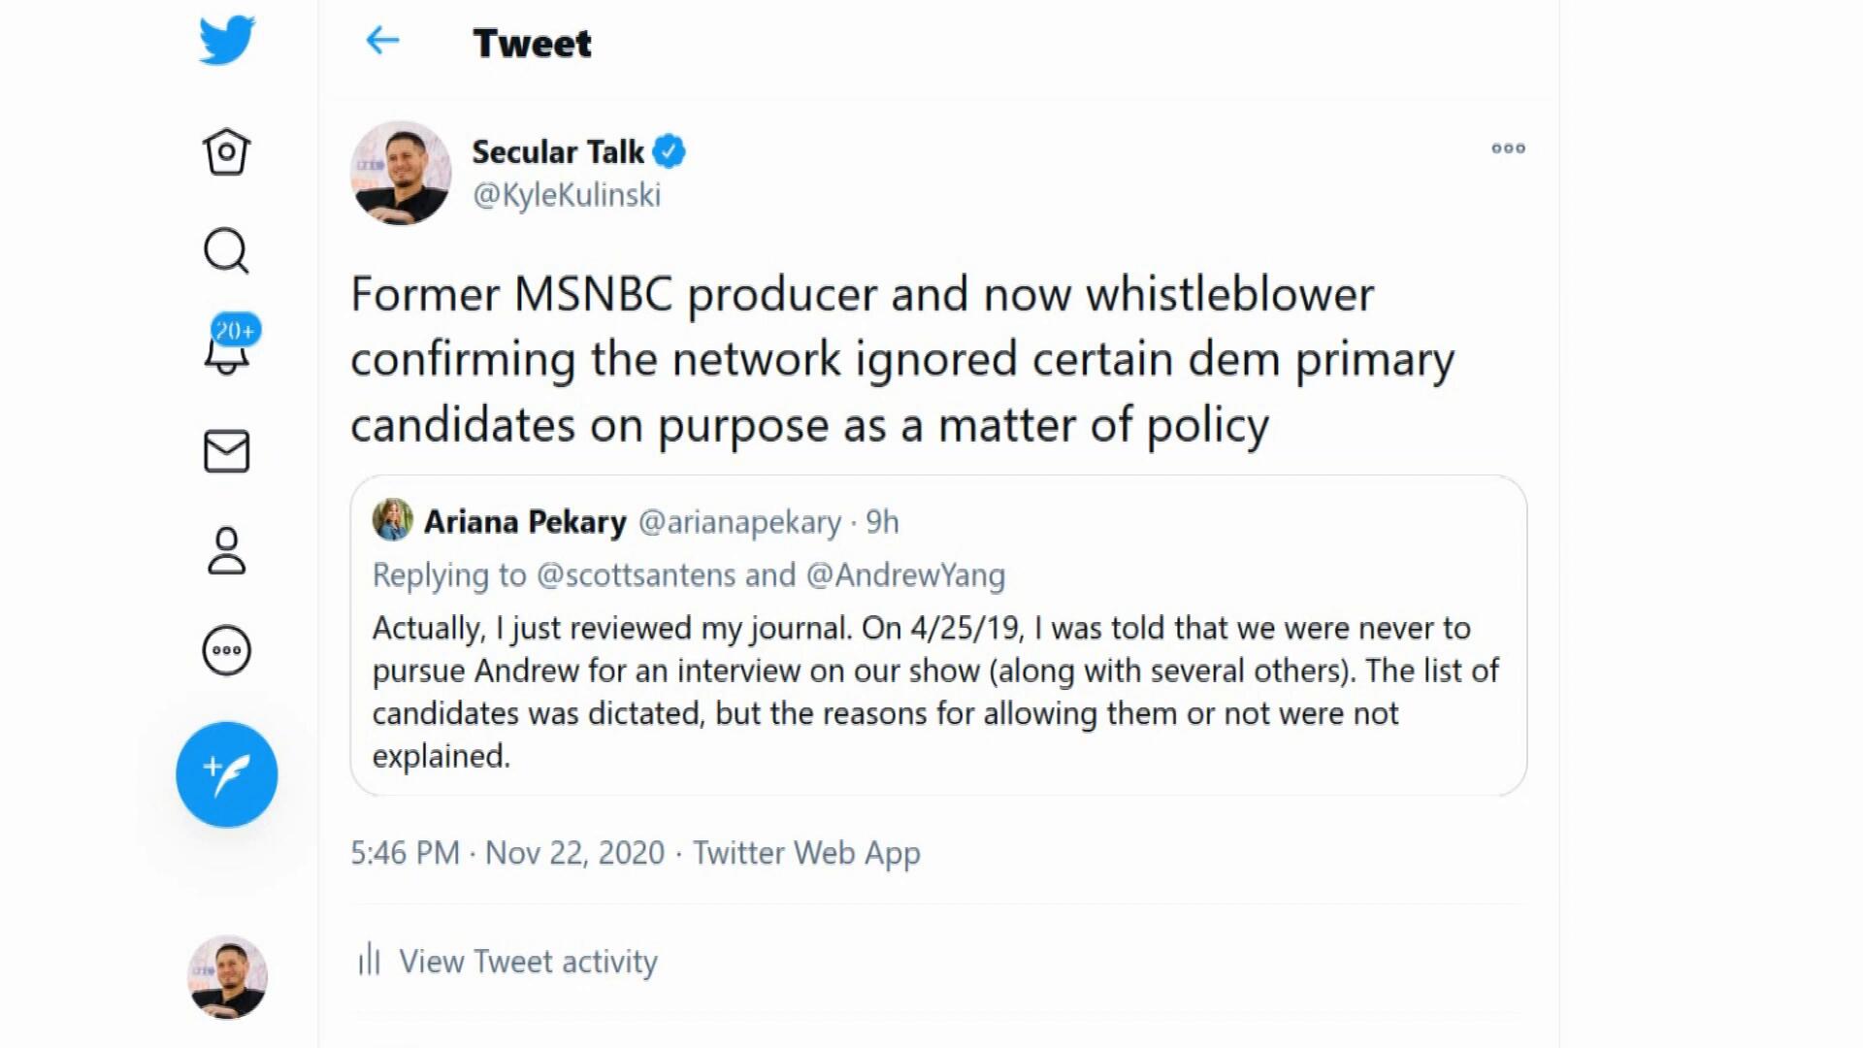Open Messages envelope icon
This screenshot has height=1048, width=1863.
coord(226,451)
